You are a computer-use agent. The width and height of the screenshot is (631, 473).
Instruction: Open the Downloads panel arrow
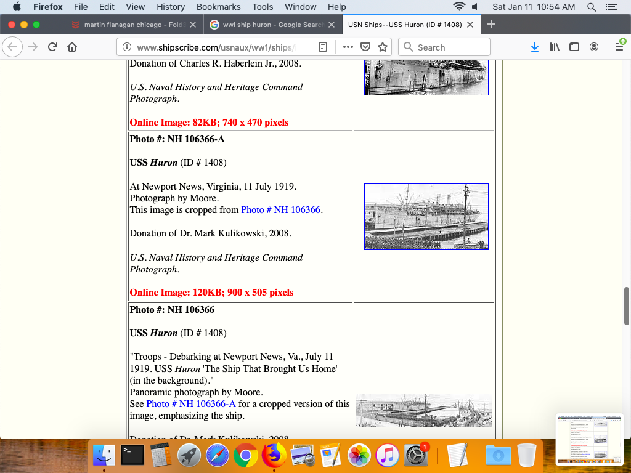535,47
